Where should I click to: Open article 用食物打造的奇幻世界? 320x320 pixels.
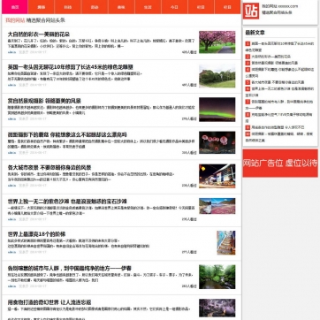point(50,302)
